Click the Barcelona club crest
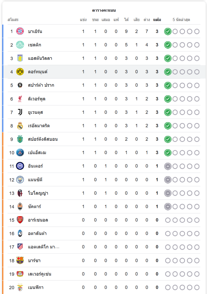 (x=20, y=260)
